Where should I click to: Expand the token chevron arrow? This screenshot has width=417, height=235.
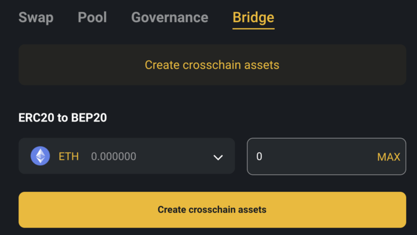click(218, 158)
